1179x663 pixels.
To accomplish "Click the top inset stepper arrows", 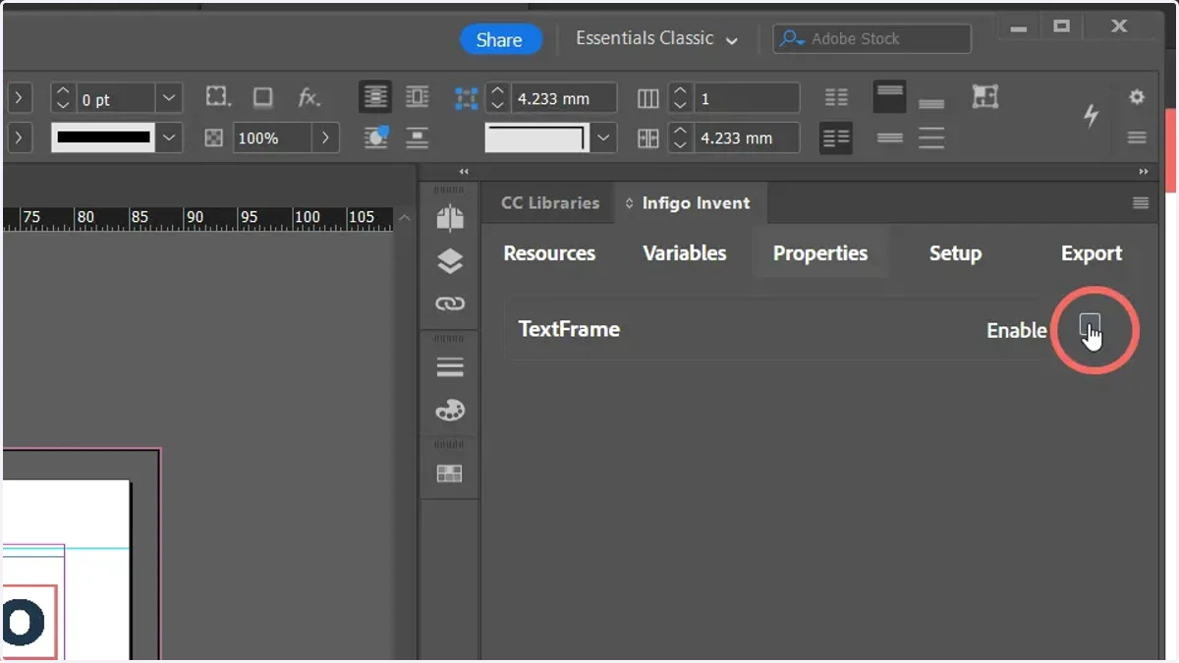I will tap(497, 98).
